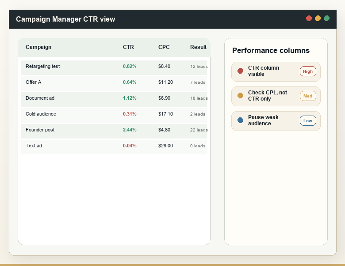Image resolution: width=345 pixels, height=266 pixels.
Task: Select the Document ad campaign name
Action: click(x=40, y=98)
